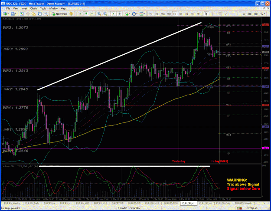Click the chart tabs scroll-right arrow
Screen dimensions: 271x211
point(267,203)
